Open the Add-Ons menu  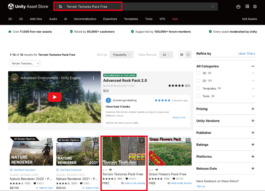click(36, 19)
